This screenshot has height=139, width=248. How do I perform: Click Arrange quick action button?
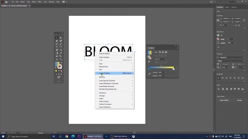click(x=239, y=100)
